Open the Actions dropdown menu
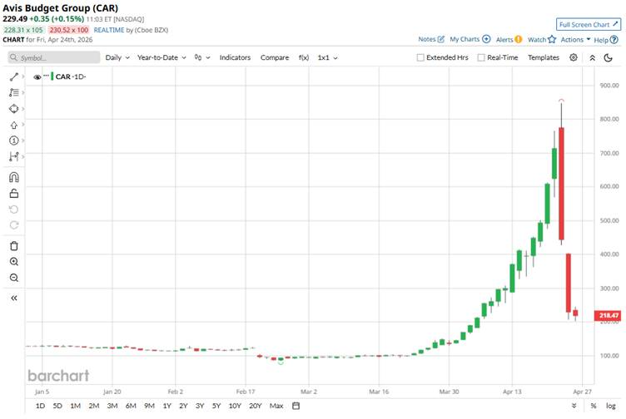This screenshot has height=419, width=626. pos(575,39)
